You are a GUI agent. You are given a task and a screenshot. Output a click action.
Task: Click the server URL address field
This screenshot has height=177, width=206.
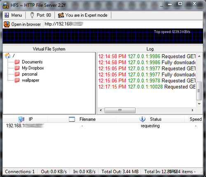(x=123, y=24)
